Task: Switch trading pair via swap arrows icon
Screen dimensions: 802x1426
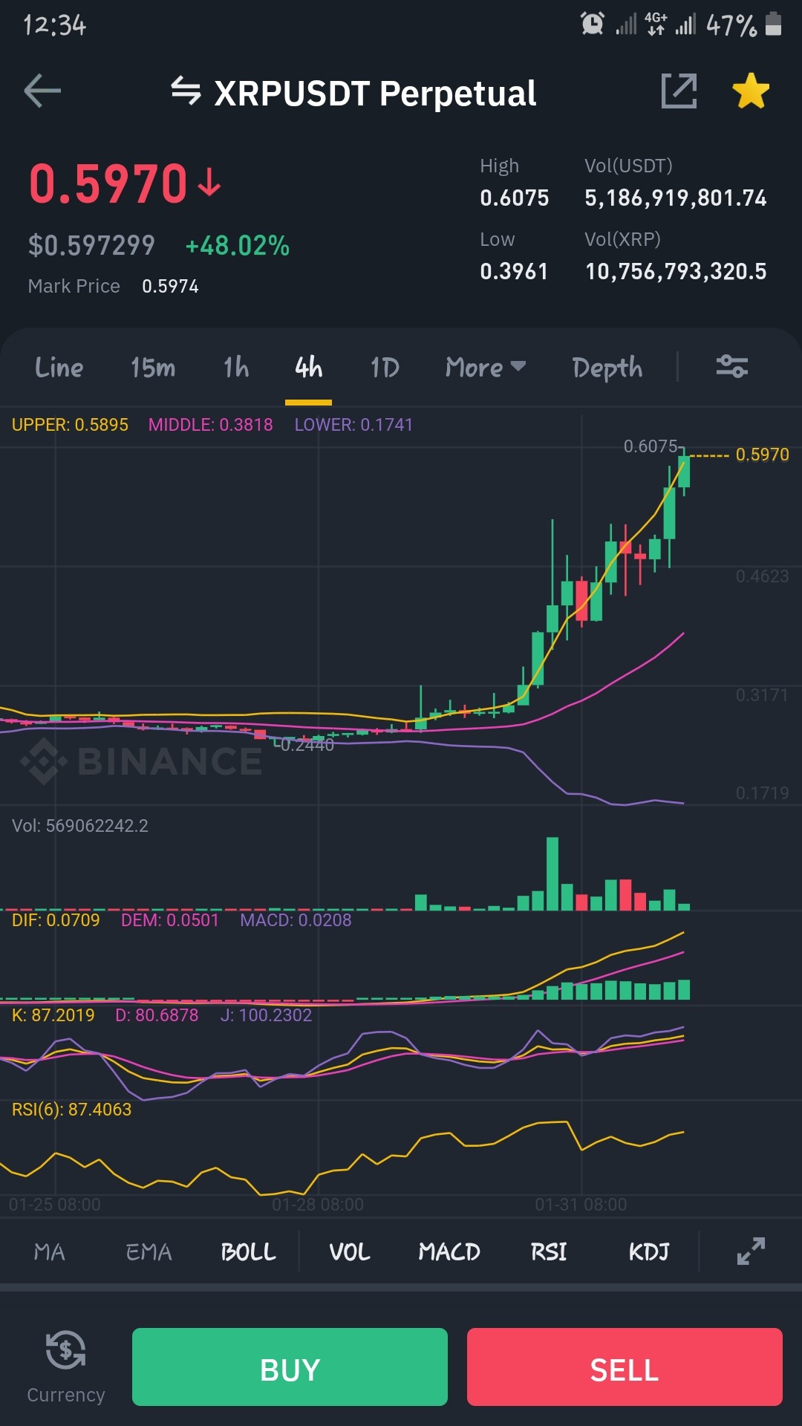Action: (186, 91)
